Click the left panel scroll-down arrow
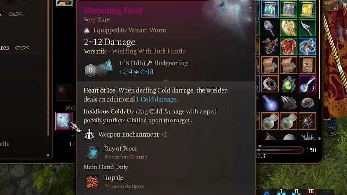The image size is (347, 195). (48, 155)
